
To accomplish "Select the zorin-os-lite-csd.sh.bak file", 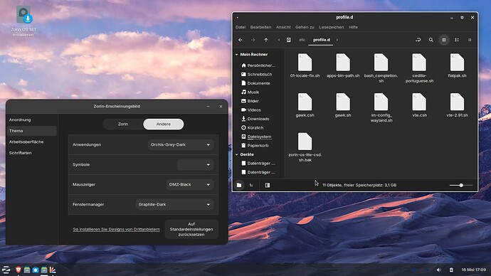I will (x=305, y=147).
